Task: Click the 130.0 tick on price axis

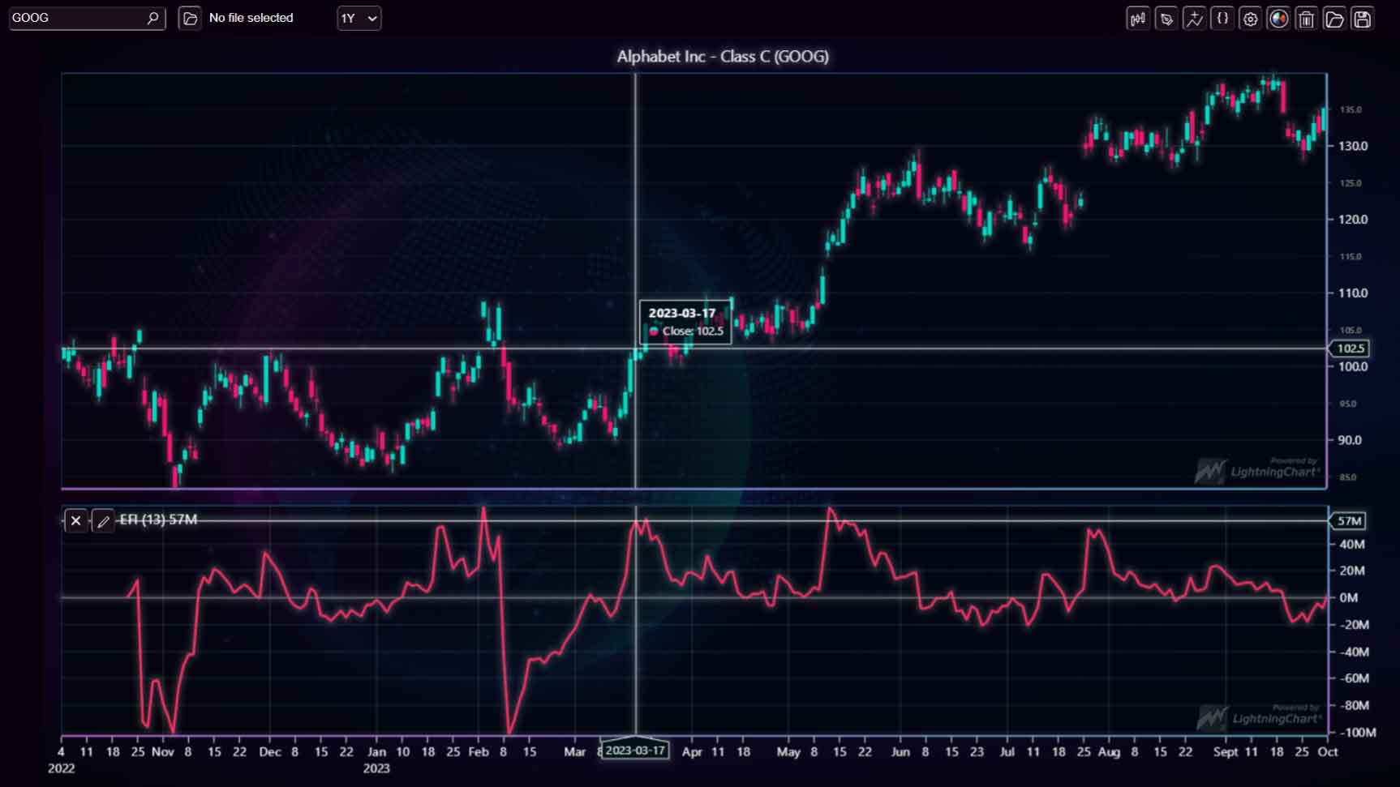Action: tap(1352, 146)
